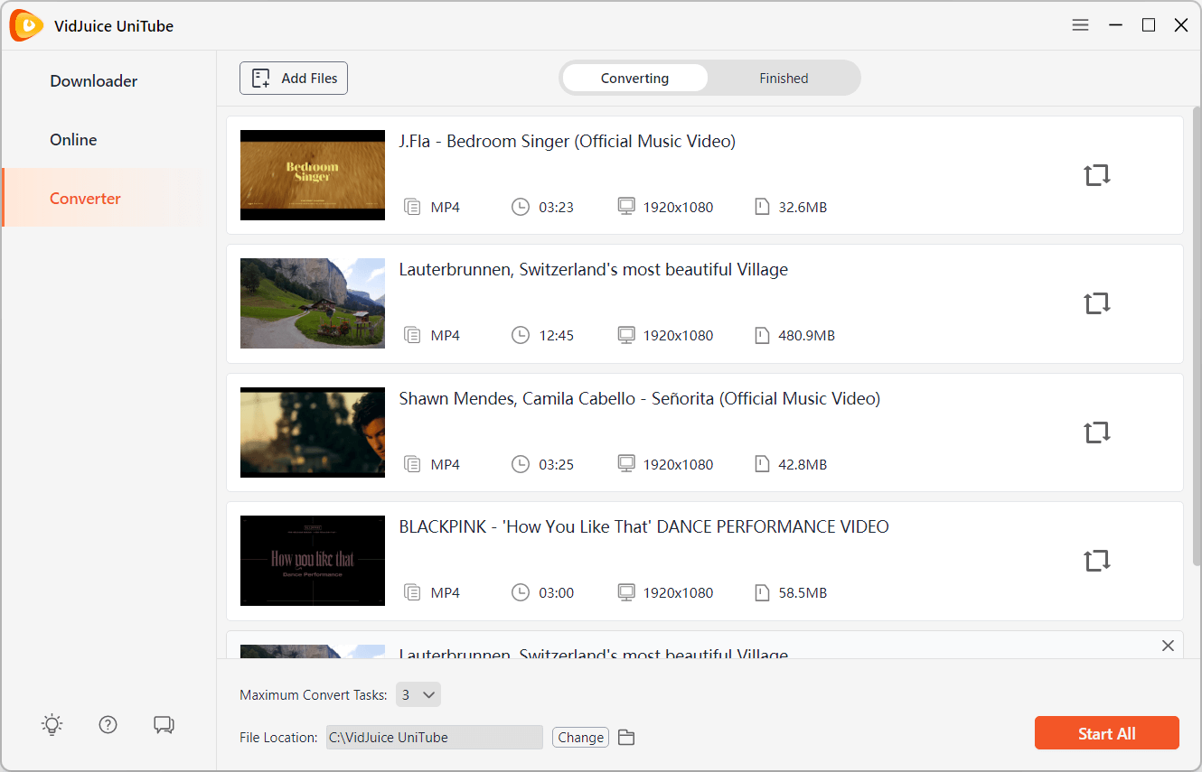Viewport: 1202px width, 772px height.
Task: Select the How You Like That thumbnail
Action: [x=313, y=561]
